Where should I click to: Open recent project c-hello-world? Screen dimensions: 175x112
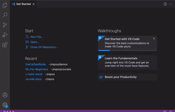(x=34, y=74)
